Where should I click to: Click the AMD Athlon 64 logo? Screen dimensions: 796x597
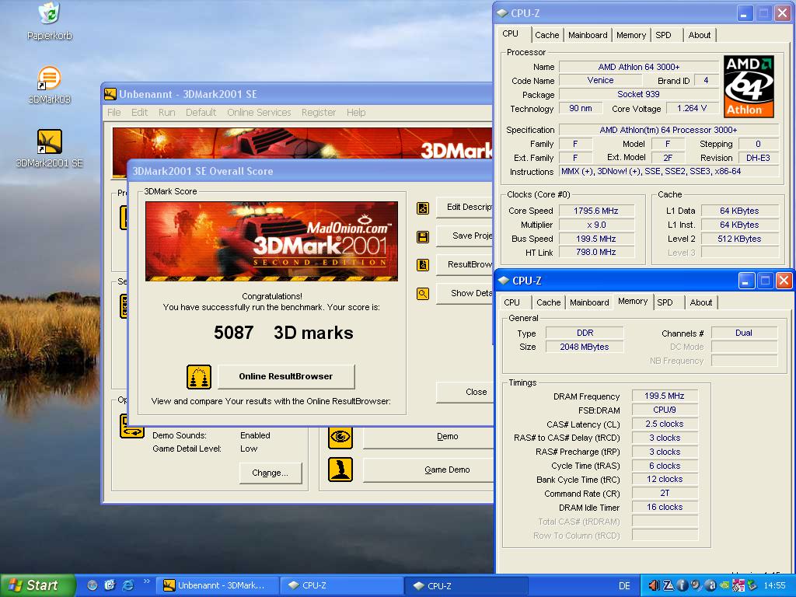click(x=749, y=87)
